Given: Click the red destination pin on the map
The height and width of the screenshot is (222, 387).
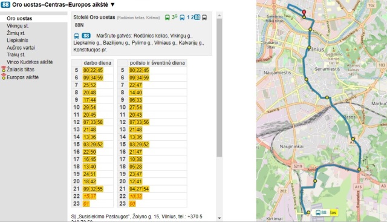Looking at the screenshot, I should coord(304,13).
